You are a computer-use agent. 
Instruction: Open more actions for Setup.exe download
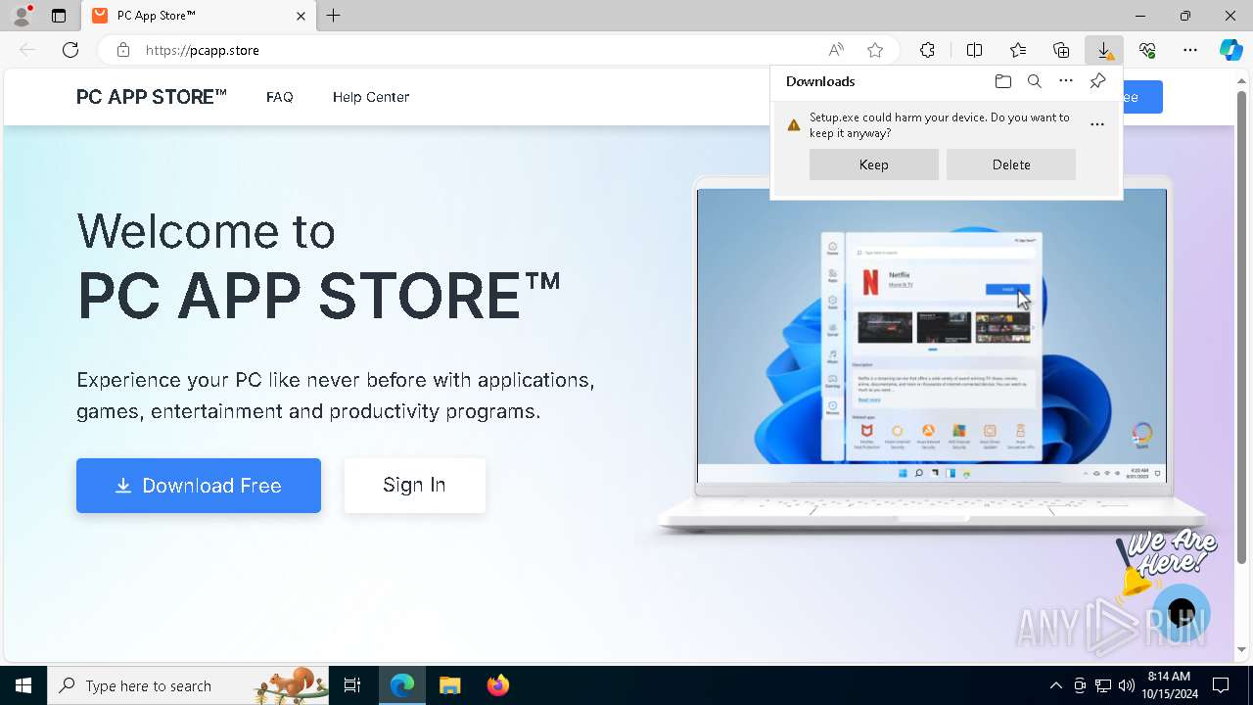point(1097,124)
